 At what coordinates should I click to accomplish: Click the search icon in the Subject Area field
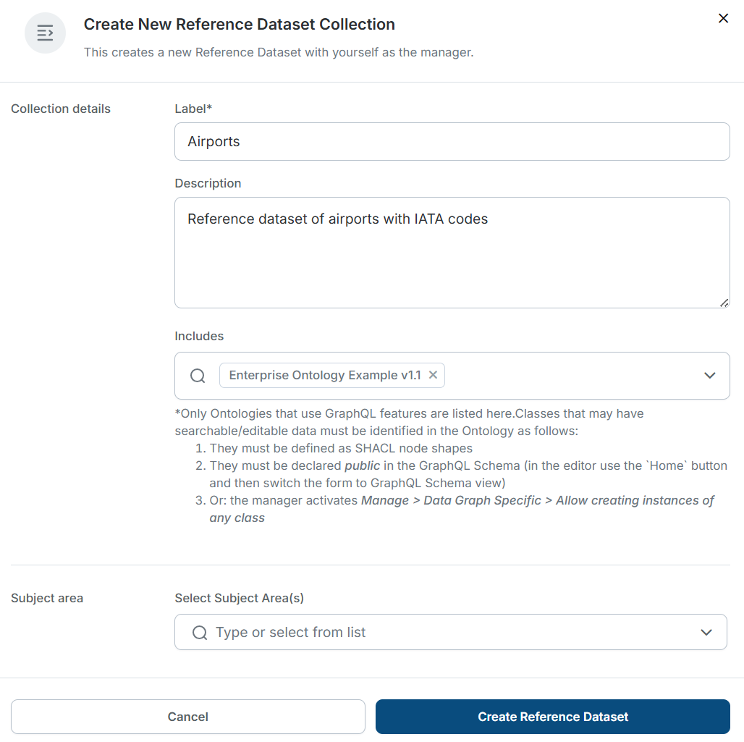(x=199, y=632)
